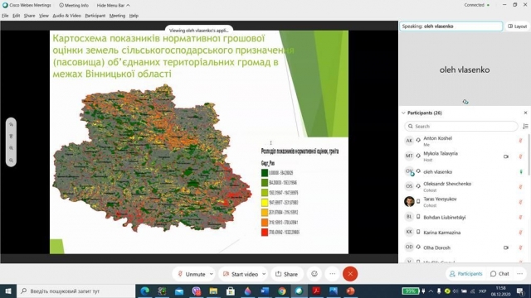Click the Layout button
This screenshot has height=298, width=531.
[518, 26]
